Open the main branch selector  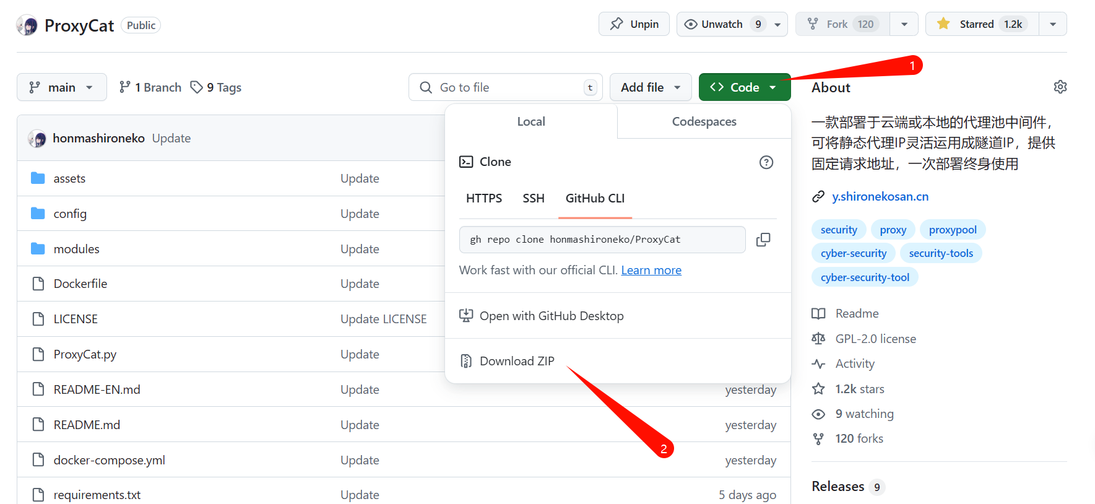click(x=61, y=87)
